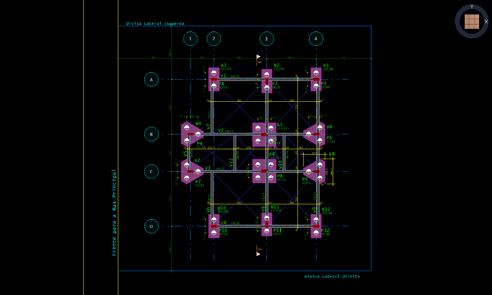Select the P11 column label
The height and width of the screenshot is (295, 492).
pos(277,230)
